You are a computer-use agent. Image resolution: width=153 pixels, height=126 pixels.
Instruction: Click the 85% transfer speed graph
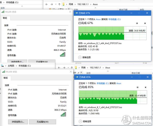pos(113,97)
